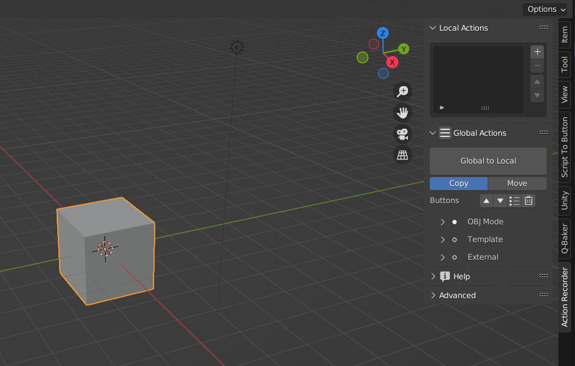The image size is (575, 366).
Task: Select the OBJ Mode radio dot
Action: coord(455,222)
